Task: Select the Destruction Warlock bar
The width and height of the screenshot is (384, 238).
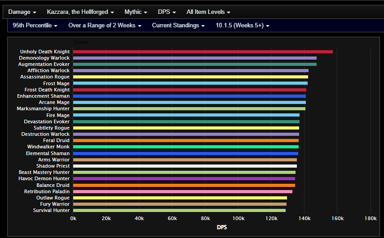Action: [x=186, y=134]
